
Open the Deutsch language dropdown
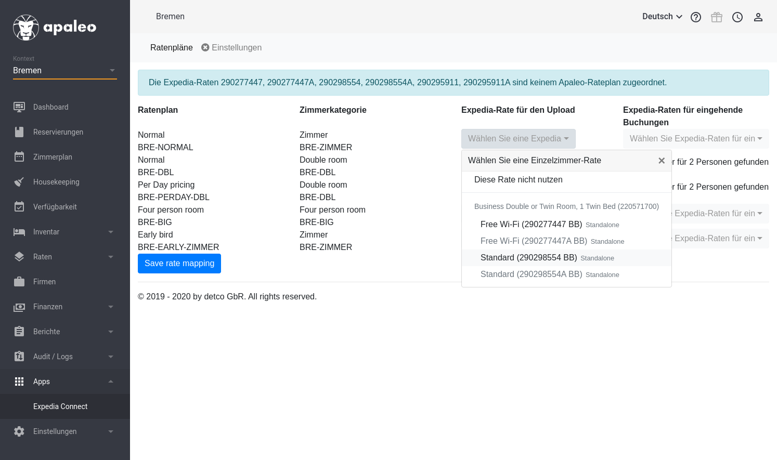click(662, 17)
